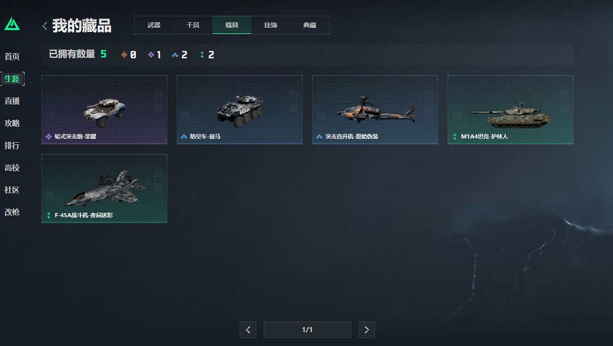This screenshot has height=346, width=613.
Task: Click the green triangle logo icon
Action: tap(12, 24)
